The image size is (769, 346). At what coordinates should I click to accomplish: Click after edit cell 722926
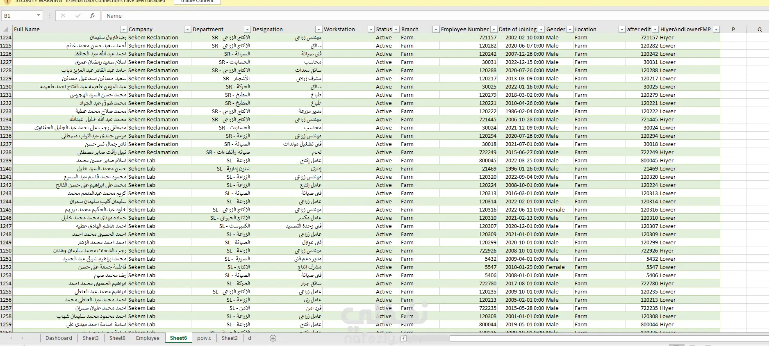tap(642, 250)
